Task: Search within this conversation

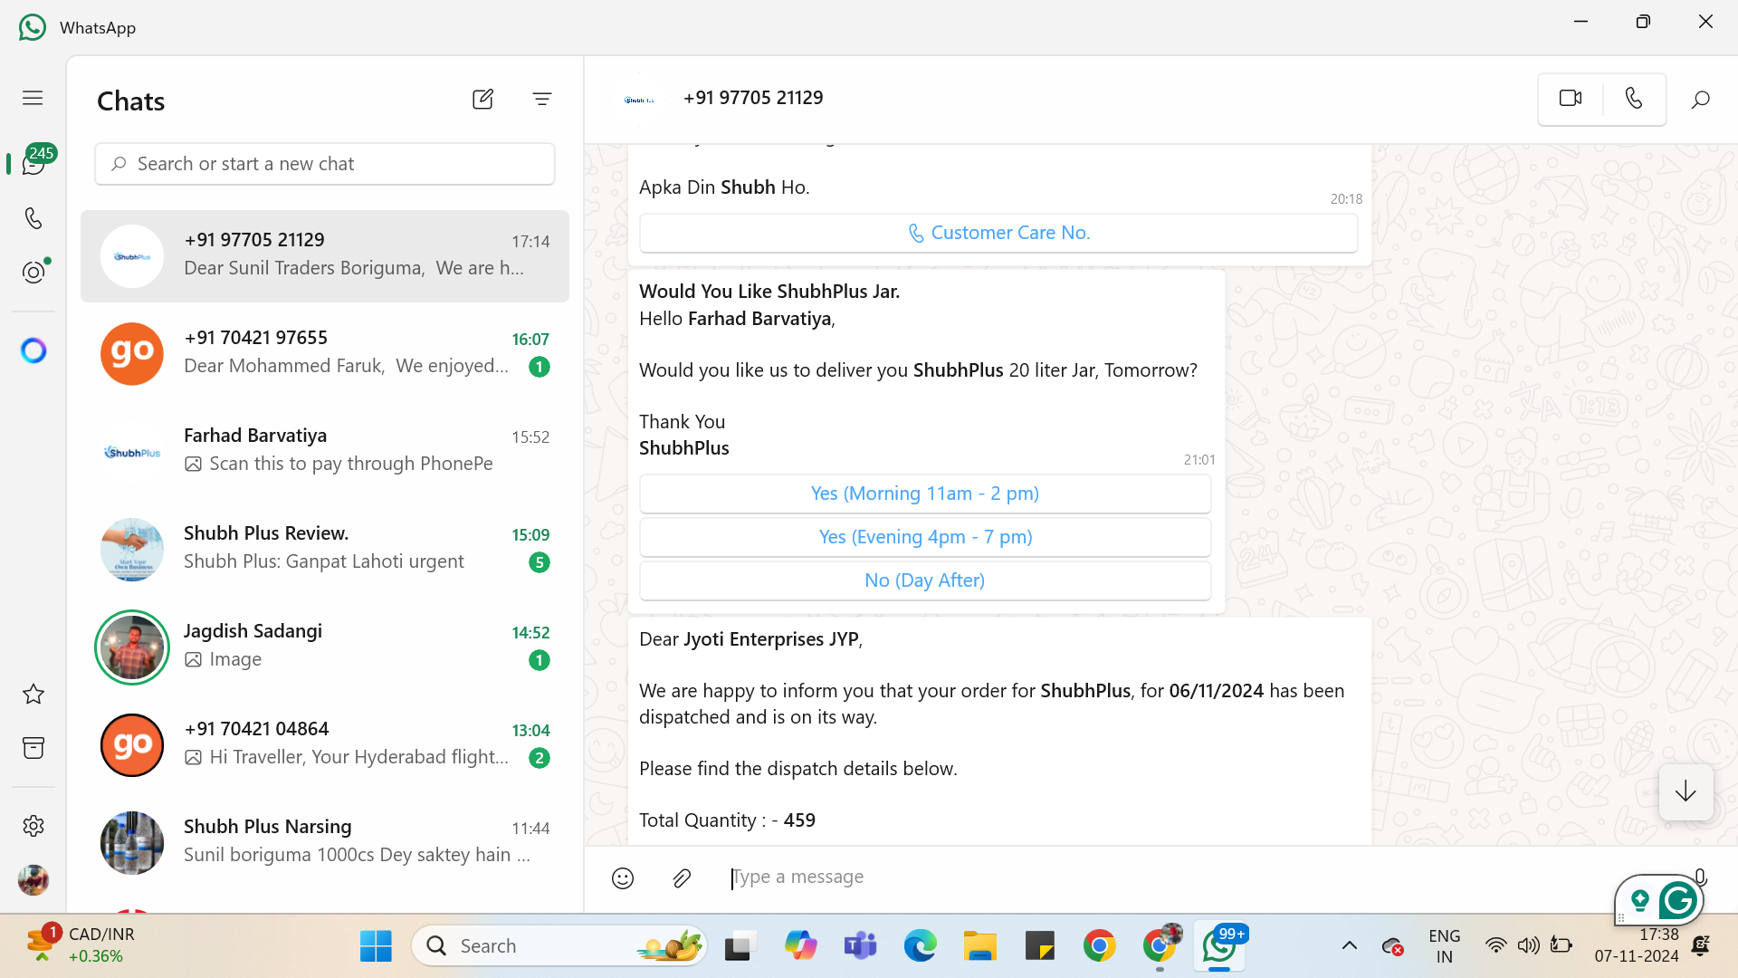Action: click(x=1701, y=99)
